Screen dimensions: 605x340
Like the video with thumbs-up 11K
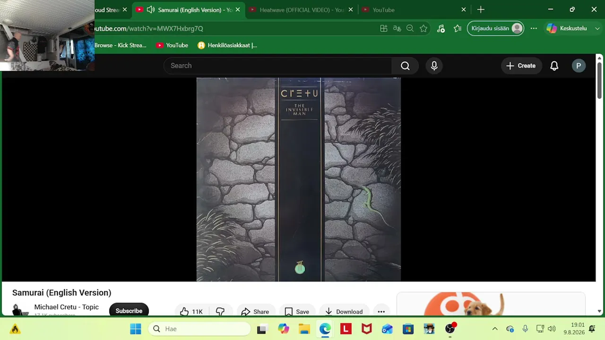click(x=191, y=311)
